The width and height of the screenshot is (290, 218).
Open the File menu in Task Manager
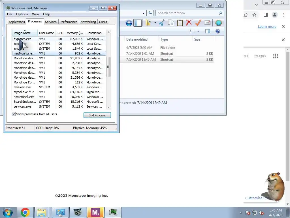coord(10,14)
